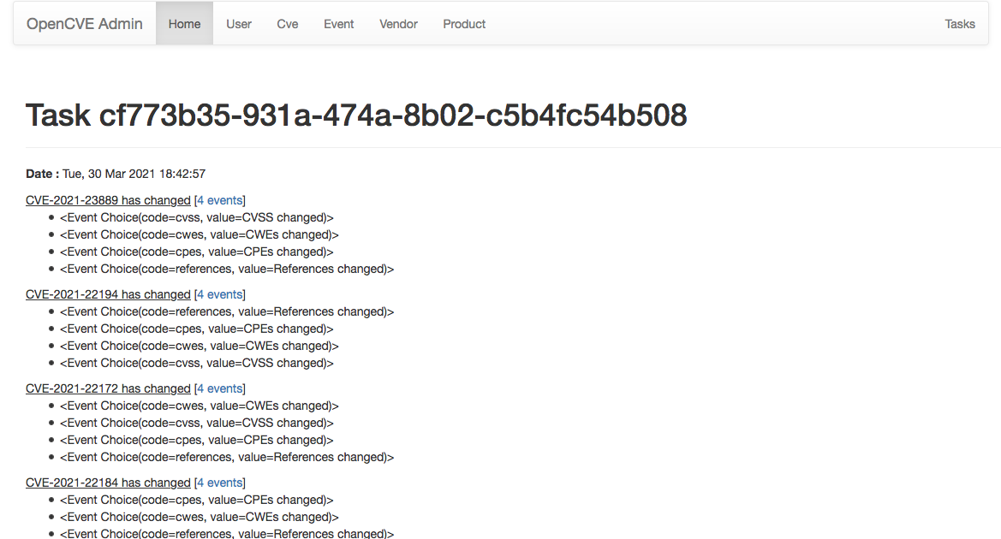The height and width of the screenshot is (539, 1001).
Task: View 4 events for CVE-2021-23889
Action: 220,200
